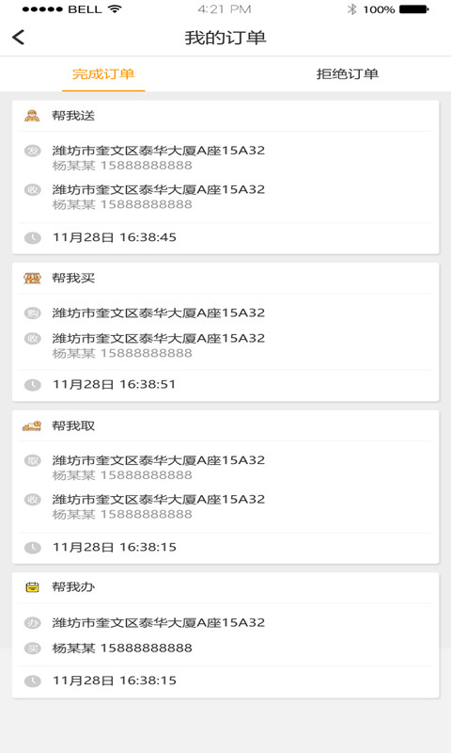Click the 发 sender badge in 帮我送 order
Image resolution: width=451 pixels, height=753 pixels.
[33, 151]
